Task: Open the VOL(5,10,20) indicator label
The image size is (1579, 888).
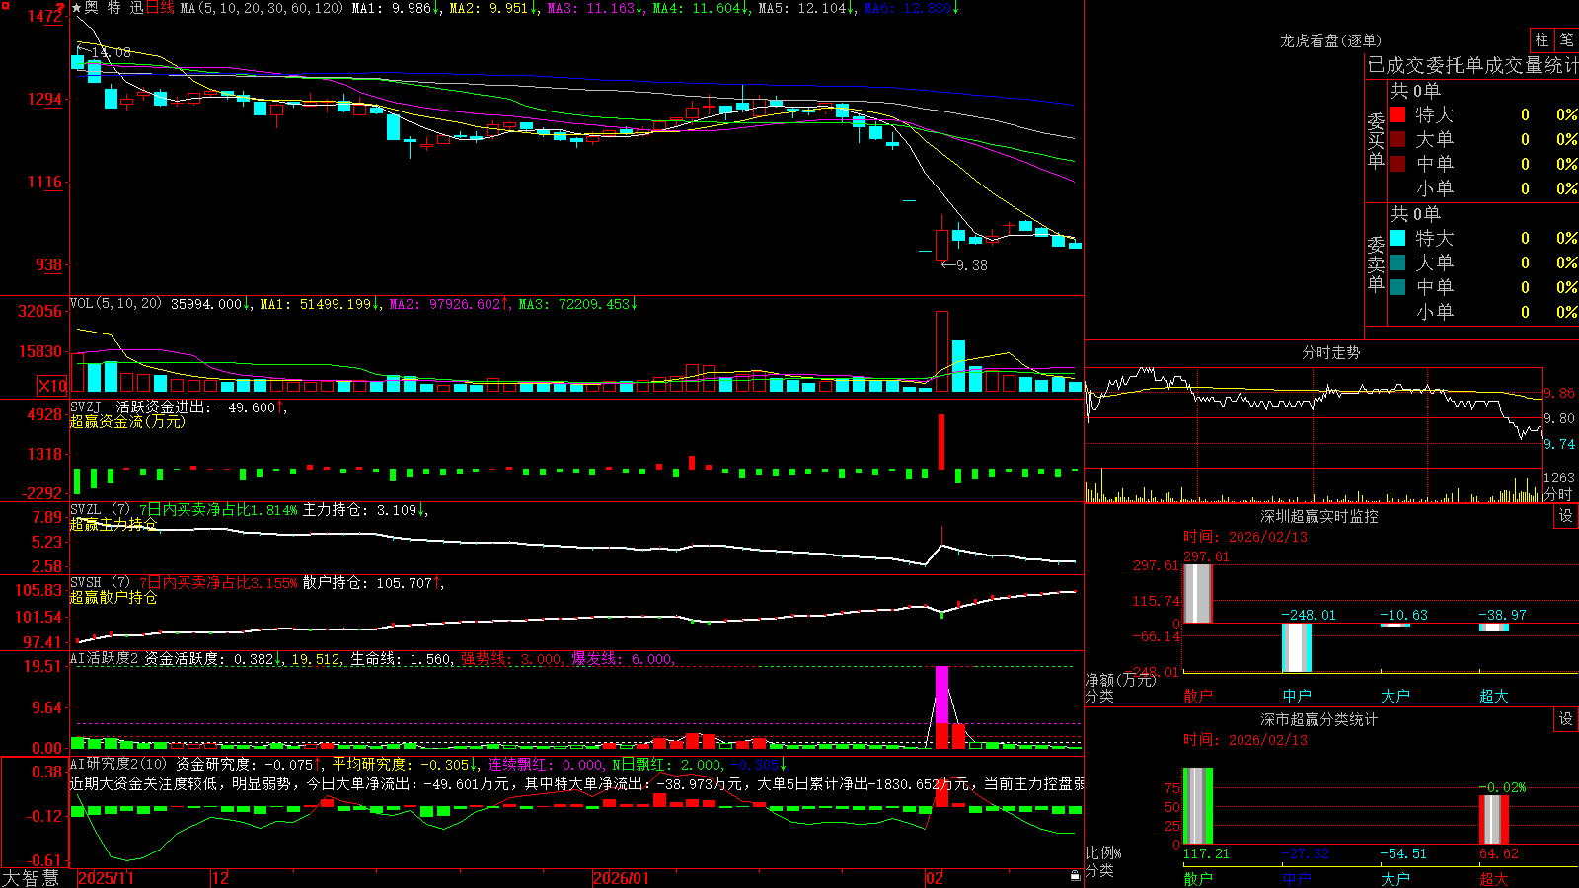Action: point(115,304)
